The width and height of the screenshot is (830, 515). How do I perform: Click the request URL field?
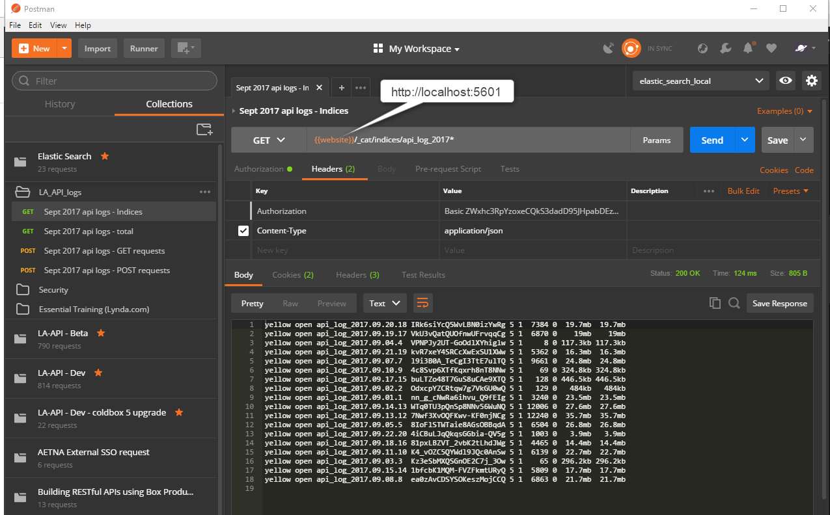click(468, 140)
